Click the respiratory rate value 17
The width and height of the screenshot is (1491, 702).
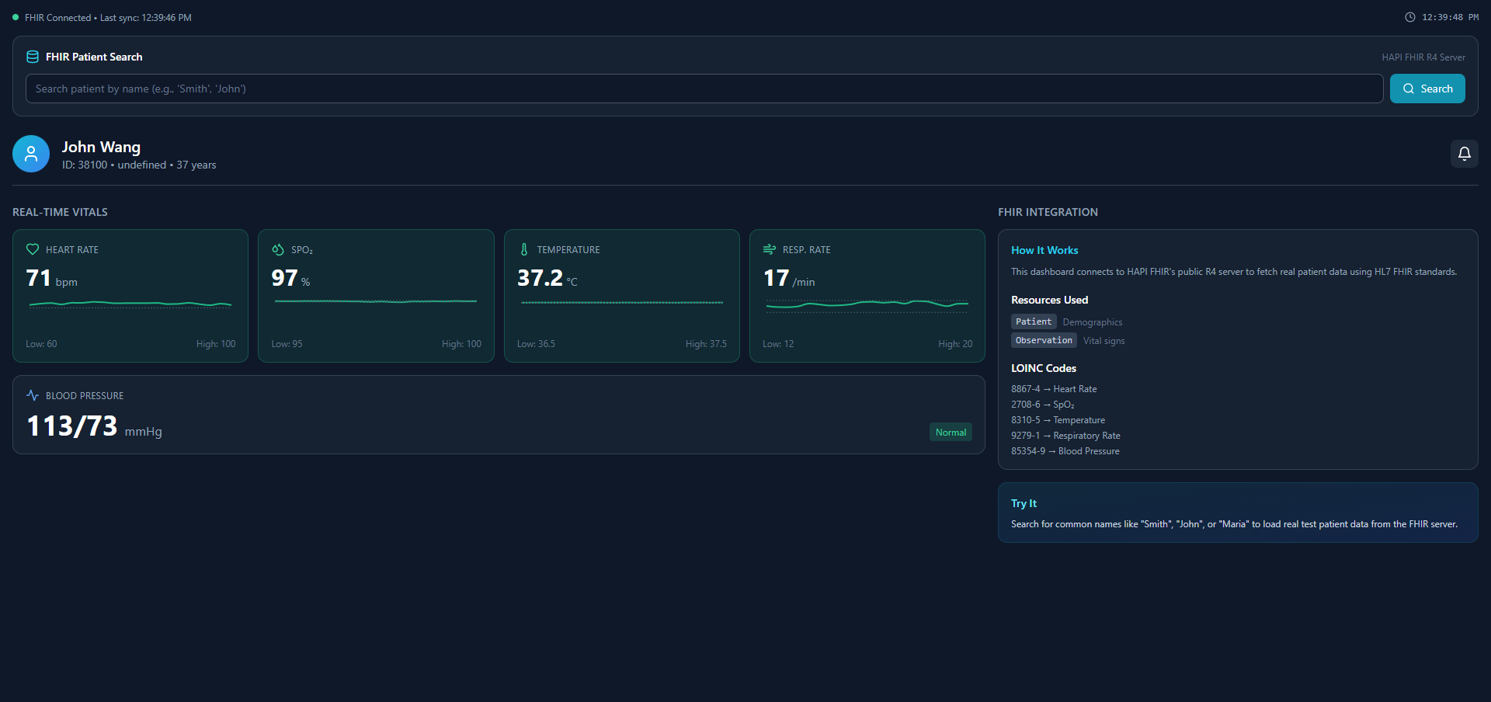[776, 278]
